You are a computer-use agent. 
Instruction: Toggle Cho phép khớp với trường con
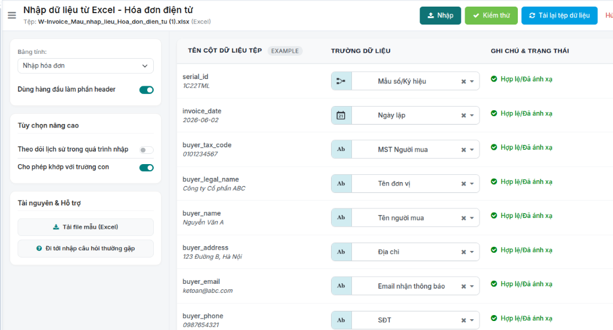pyautogui.click(x=147, y=168)
